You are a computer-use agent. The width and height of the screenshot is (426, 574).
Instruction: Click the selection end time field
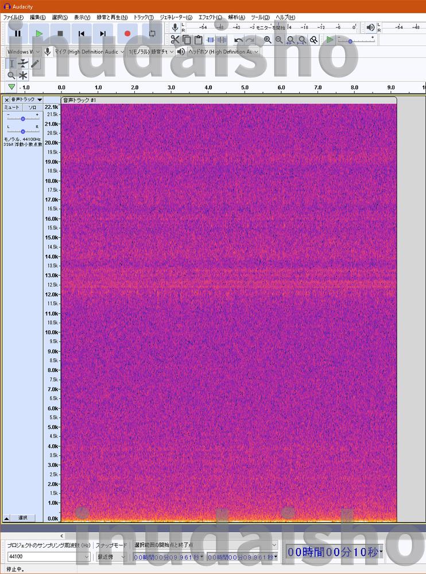(x=242, y=557)
